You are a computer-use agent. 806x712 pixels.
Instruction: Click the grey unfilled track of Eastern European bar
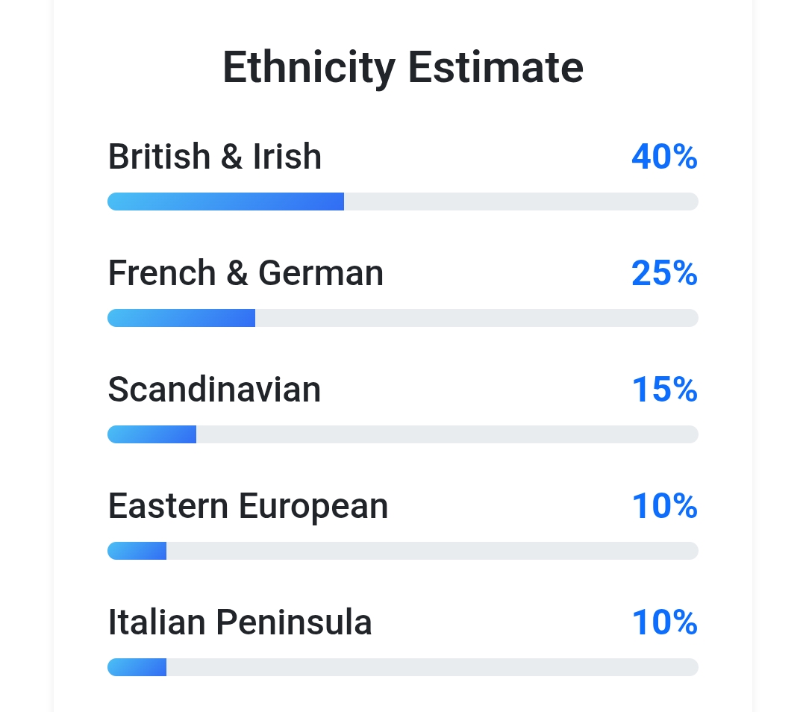tap(431, 551)
